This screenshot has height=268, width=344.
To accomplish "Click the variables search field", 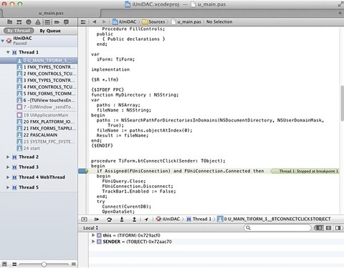I will point(277,228).
